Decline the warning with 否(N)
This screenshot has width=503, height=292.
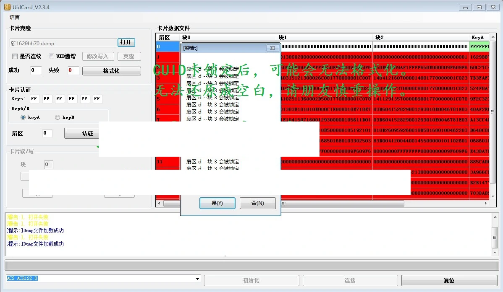point(257,203)
